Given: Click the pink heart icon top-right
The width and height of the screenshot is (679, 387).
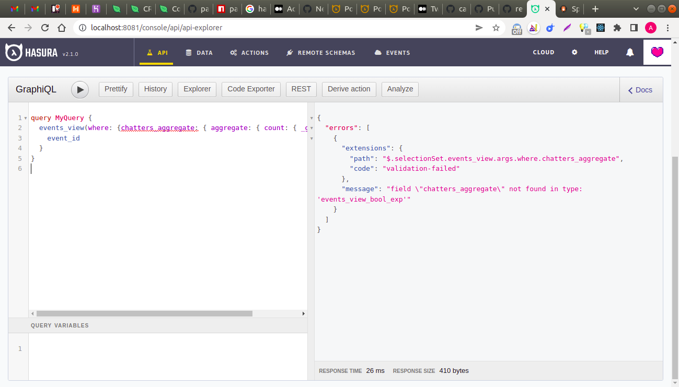Looking at the screenshot, I should point(657,52).
